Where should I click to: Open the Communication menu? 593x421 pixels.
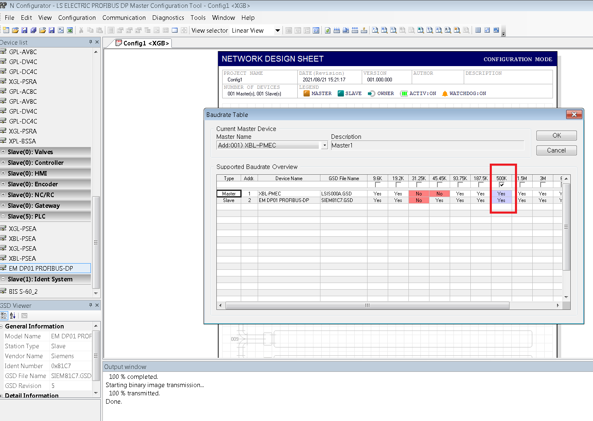[124, 18]
